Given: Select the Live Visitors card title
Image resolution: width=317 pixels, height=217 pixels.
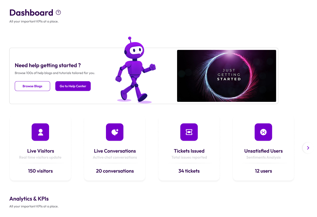Looking at the screenshot, I should pyautogui.click(x=40, y=151).
